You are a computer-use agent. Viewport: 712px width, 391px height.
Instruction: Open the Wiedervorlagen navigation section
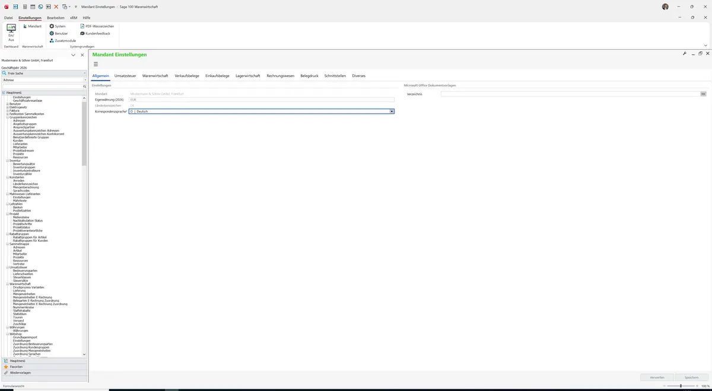coord(44,373)
